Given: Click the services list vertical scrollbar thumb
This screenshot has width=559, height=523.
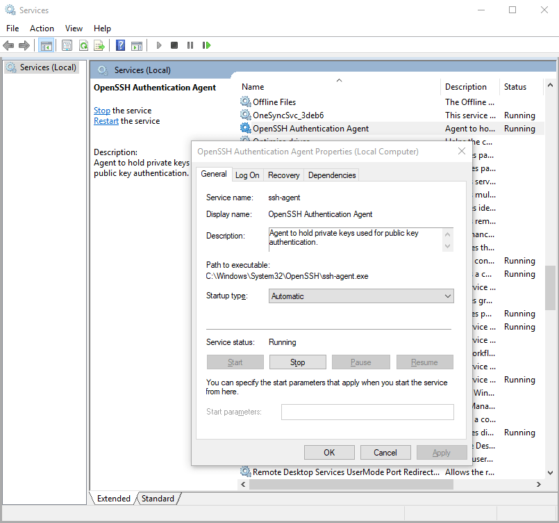Looking at the screenshot, I should click(550, 288).
